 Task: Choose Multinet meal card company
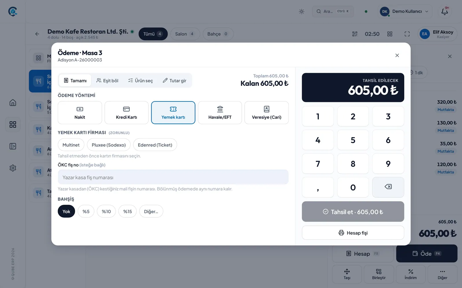coord(71,145)
